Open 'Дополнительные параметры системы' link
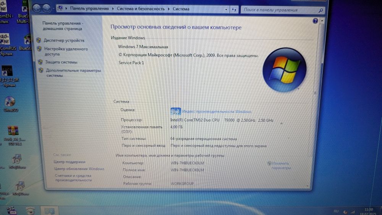Viewport: 382px width, 215px height. 73,73
